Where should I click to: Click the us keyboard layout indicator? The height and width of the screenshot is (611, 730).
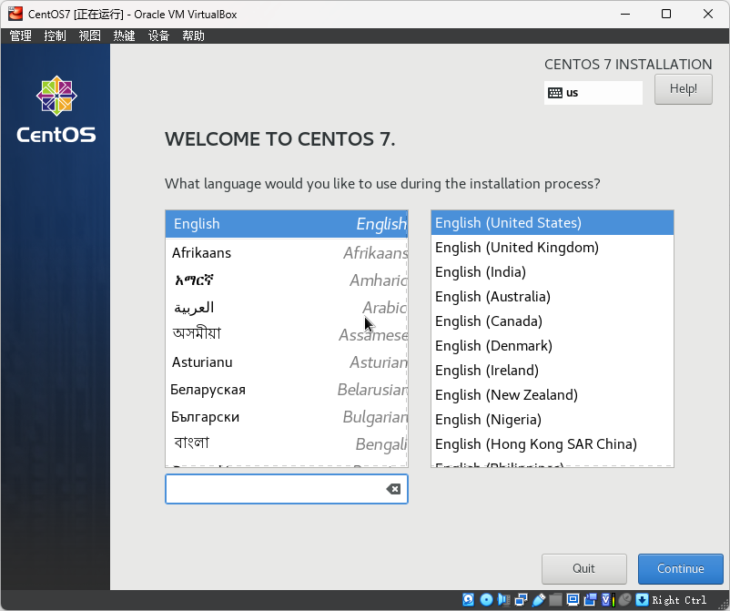coord(593,93)
